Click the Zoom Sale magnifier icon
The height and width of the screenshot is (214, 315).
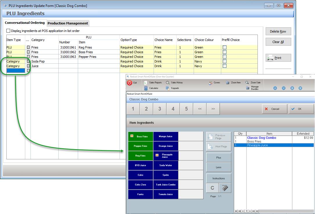[247, 83]
